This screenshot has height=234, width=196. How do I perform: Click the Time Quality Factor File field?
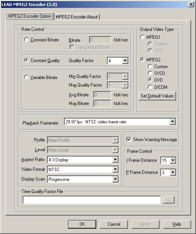92,200
